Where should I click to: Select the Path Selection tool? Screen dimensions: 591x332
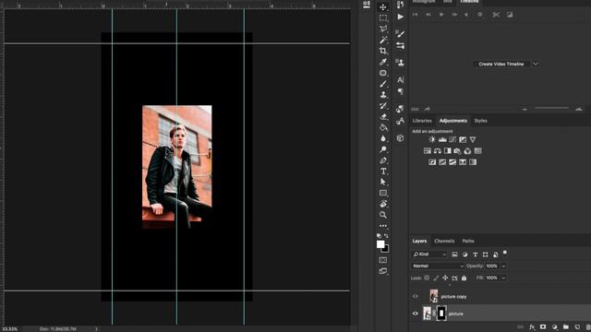pos(383,182)
